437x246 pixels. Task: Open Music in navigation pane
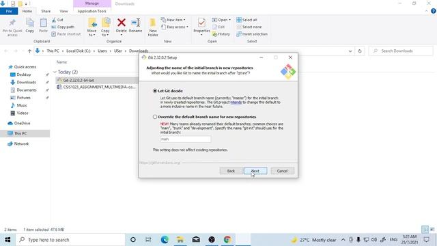pos(22,105)
